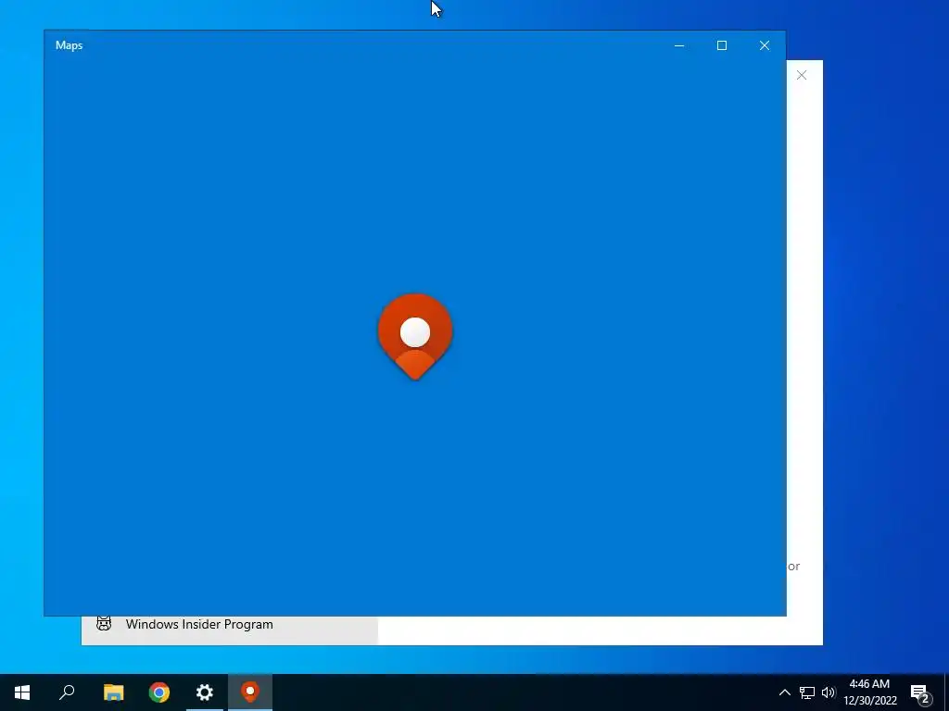The width and height of the screenshot is (949, 711).
Task: Show hidden system tray icons
Action: click(x=784, y=692)
